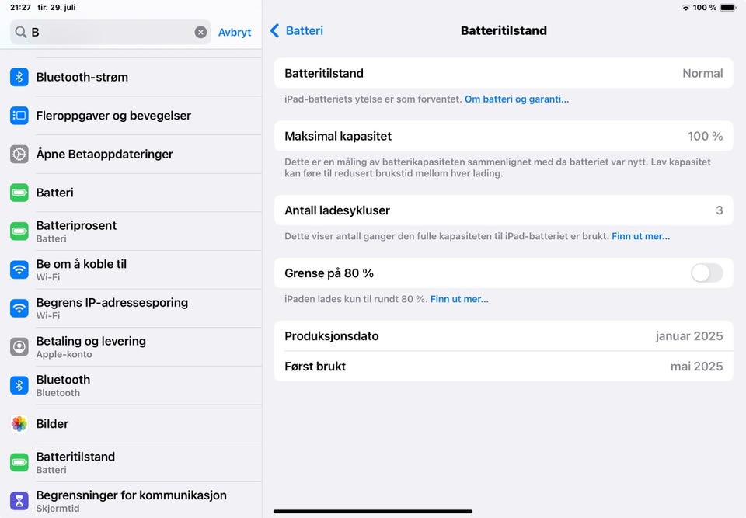Go back to Batteri page

296,31
